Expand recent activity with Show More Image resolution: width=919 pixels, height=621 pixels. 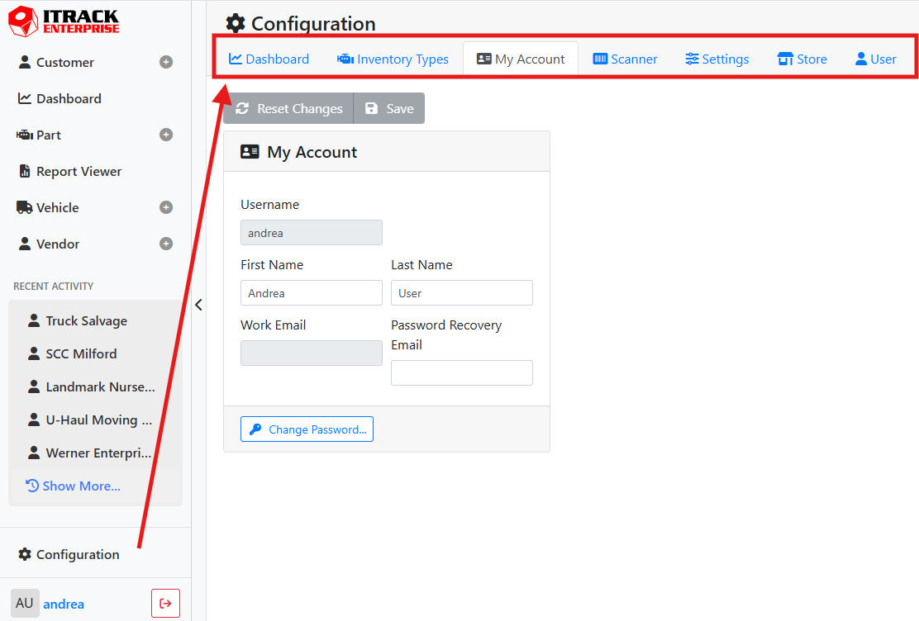point(73,486)
